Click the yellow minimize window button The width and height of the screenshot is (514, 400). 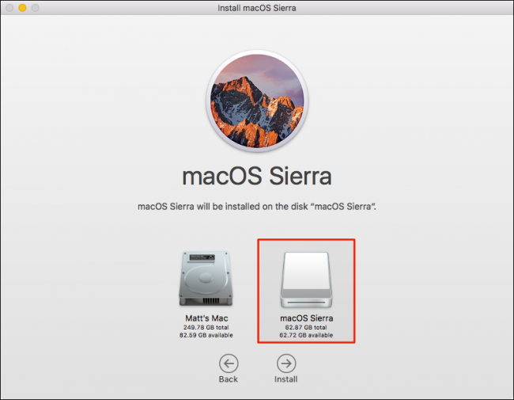point(22,8)
